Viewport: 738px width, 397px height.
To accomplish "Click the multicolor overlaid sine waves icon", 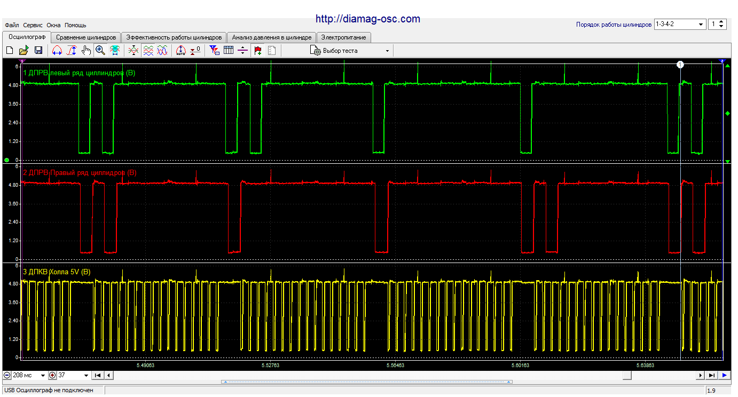I will (162, 51).
